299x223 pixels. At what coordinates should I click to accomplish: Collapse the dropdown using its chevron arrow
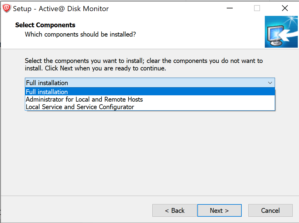270,83
